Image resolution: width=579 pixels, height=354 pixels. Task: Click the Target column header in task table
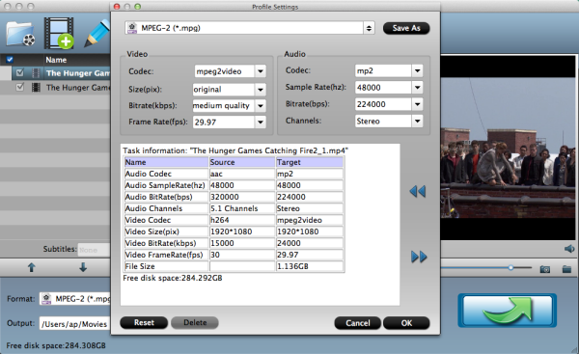pyautogui.click(x=310, y=162)
